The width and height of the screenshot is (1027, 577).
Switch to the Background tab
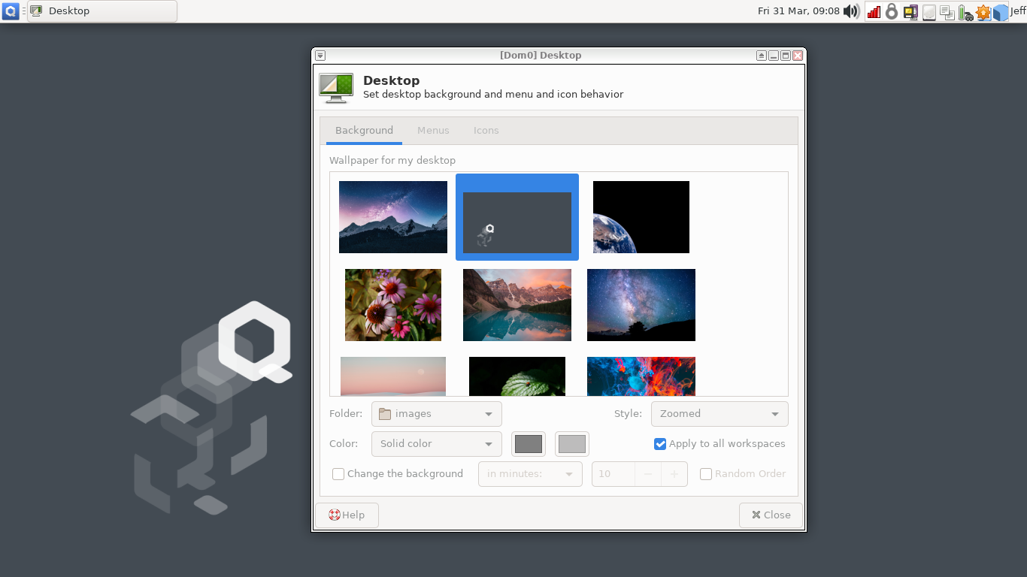[364, 130]
